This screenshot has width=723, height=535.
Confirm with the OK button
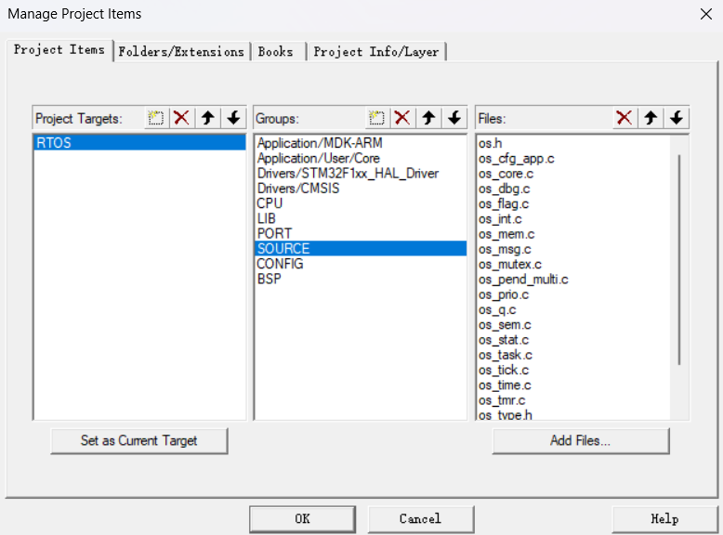point(302,519)
